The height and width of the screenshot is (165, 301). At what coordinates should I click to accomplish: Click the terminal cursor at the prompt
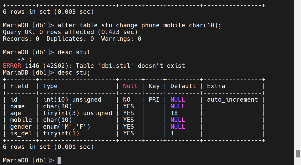[59, 160]
